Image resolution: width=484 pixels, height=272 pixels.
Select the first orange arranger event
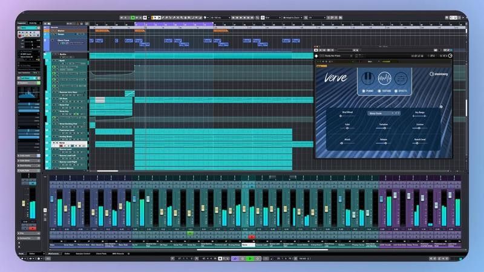[102, 31]
